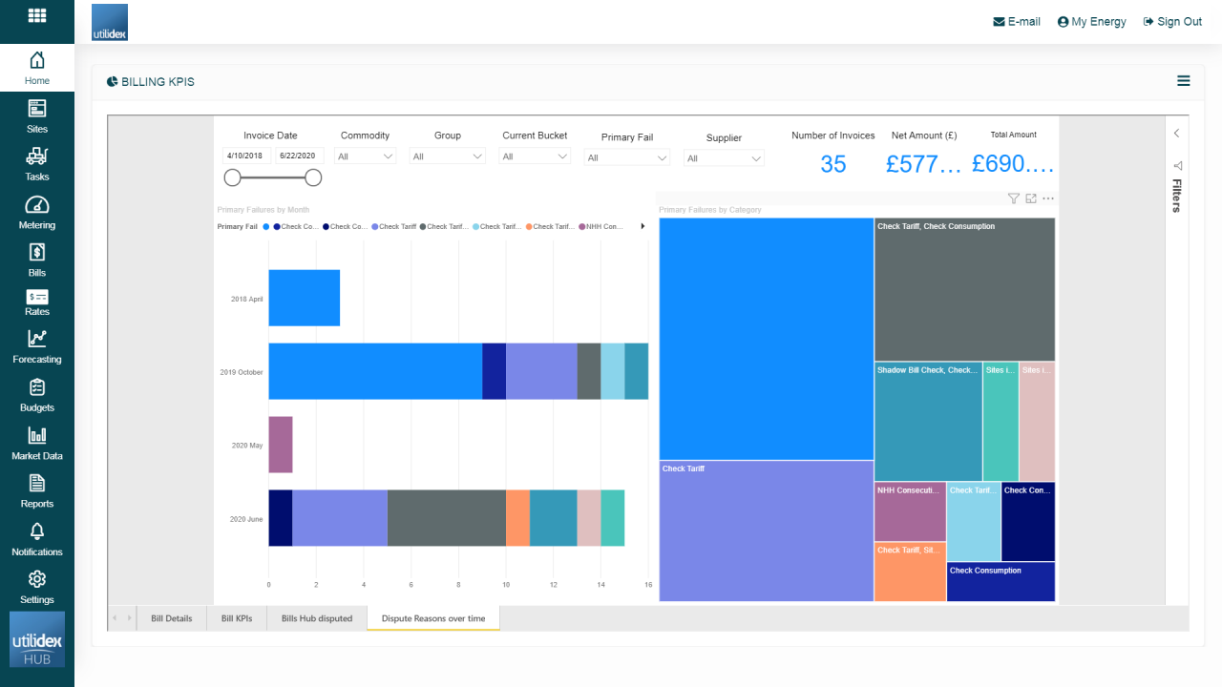
Task: Open the Tasks panel from the sidebar
Action: tap(36, 163)
